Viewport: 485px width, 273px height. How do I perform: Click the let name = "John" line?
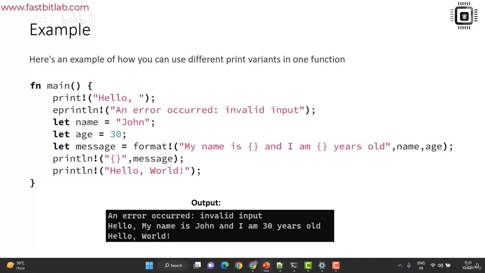(x=104, y=122)
